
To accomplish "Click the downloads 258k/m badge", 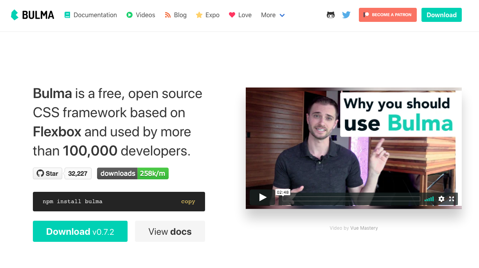I will click(x=133, y=173).
